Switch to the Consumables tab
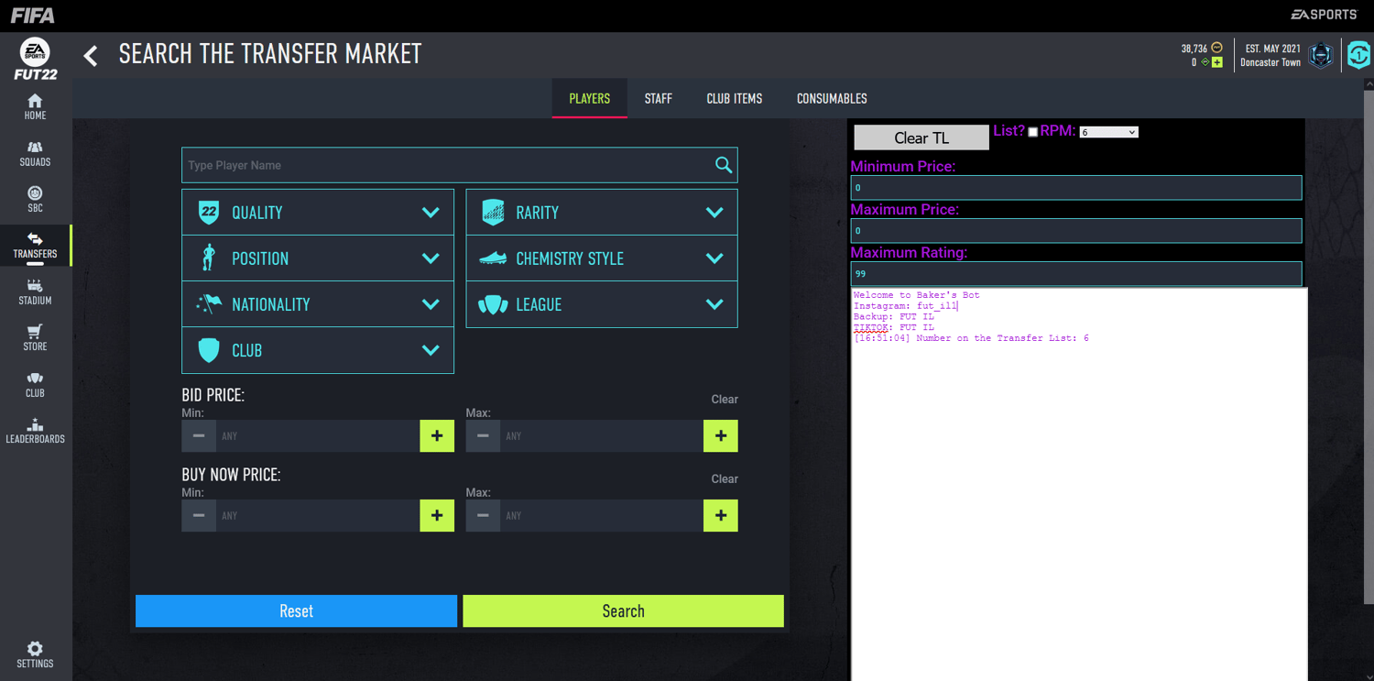Viewport: 1374px width, 681px height. pyautogui.click(x=832, y=98)
